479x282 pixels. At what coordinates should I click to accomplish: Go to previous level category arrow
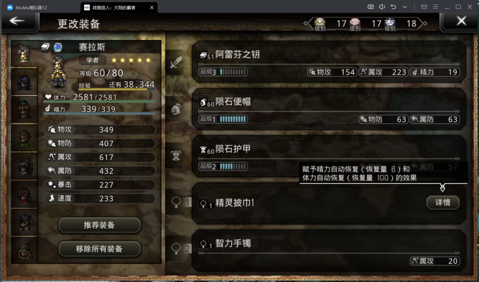[x=306, y=23]
